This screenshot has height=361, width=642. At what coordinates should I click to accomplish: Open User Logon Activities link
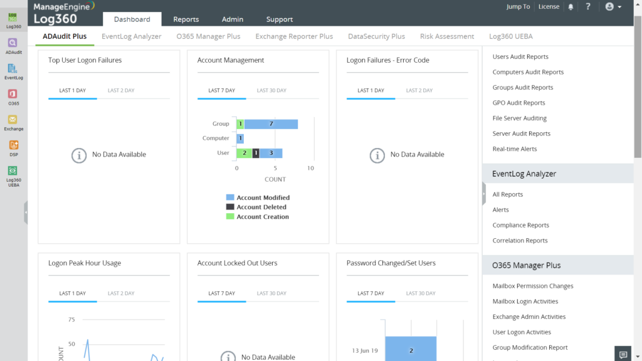pos(522,332)
